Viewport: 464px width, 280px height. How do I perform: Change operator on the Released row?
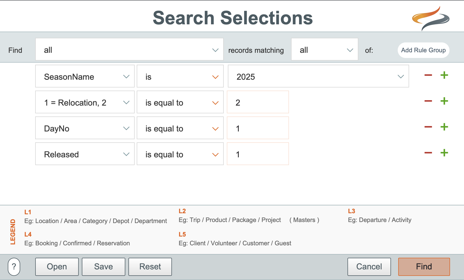click(180, 154)
